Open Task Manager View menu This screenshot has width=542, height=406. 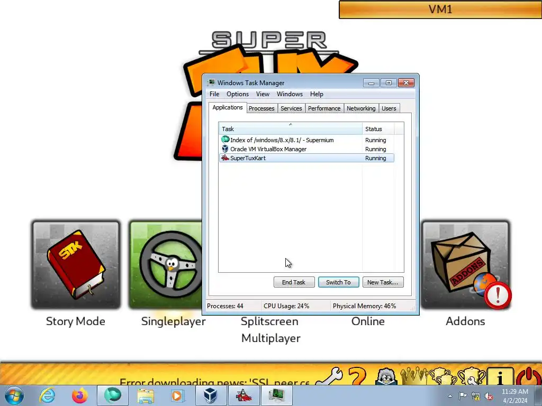click(x=263, y=94)
